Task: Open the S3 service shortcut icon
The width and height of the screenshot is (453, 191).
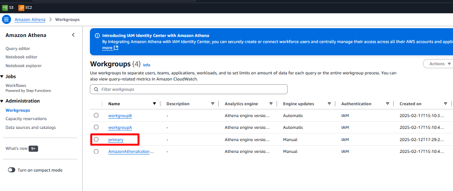Action: 5,8
